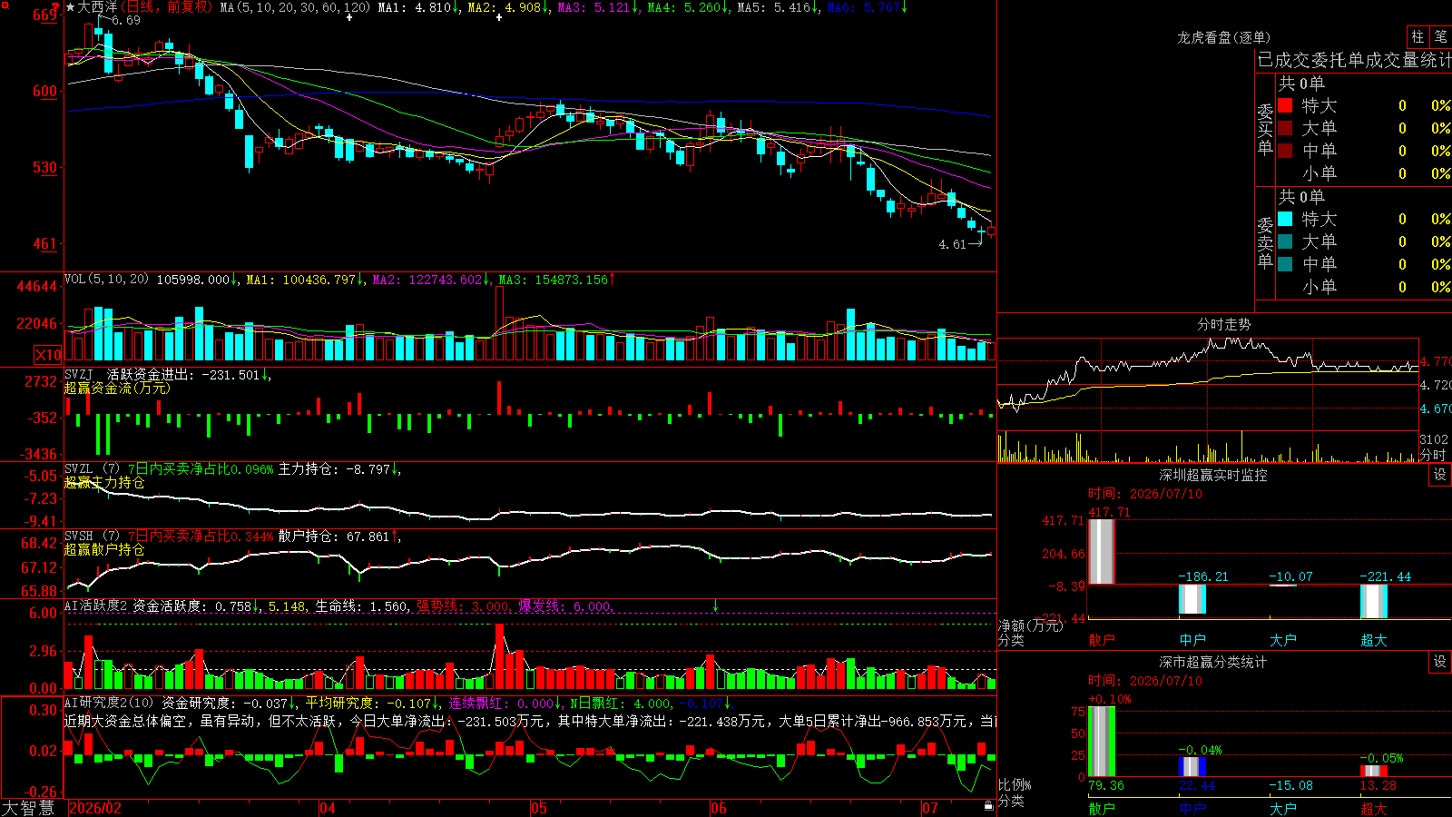1452x817 pixels.
Task: Click the AI活跃度2 indicator name
Action: [96, 606]
